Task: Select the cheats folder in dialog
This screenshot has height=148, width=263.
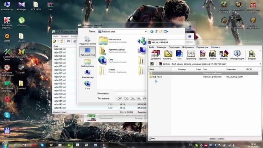Action: (x=113, y=71)
